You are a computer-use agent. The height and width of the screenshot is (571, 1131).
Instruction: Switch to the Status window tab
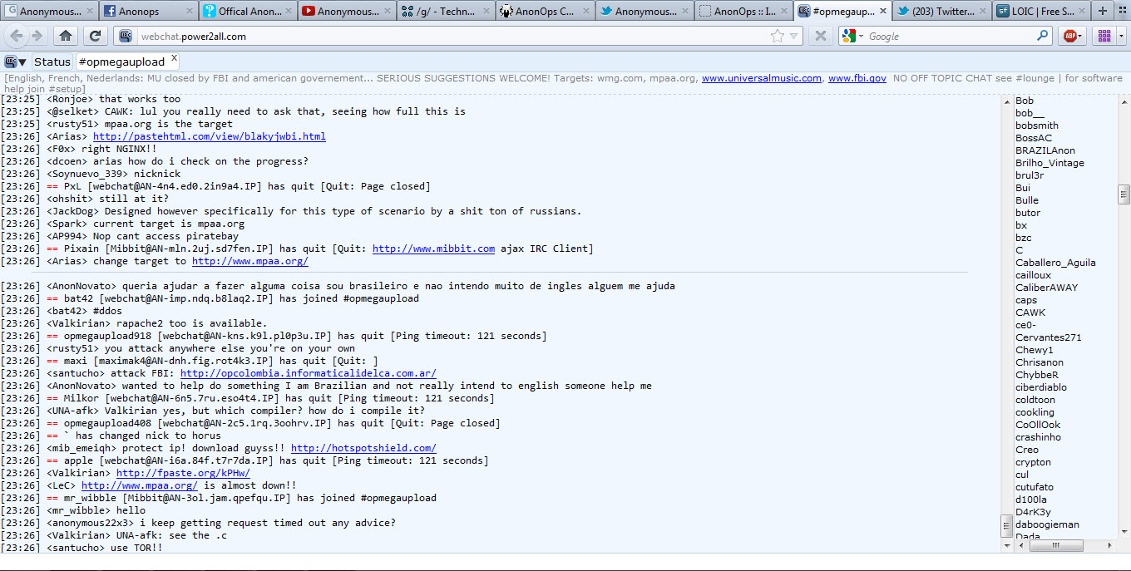(x=52, y=62)
